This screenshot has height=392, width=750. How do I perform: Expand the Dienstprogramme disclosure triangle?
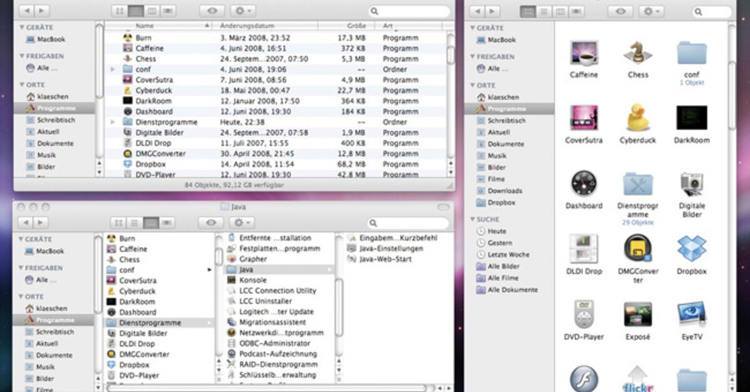tap(112, 122)
